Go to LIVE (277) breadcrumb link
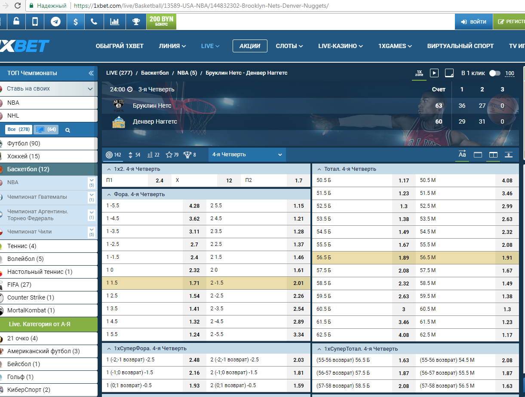 (x=119, y=73)
